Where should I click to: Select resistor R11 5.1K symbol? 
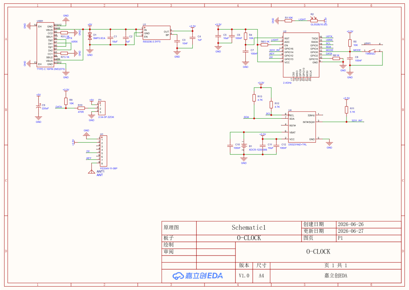[347, 110]
